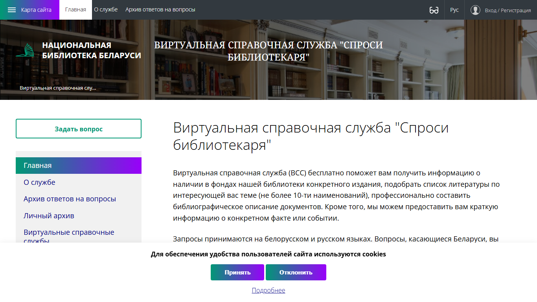The height and width of the screenshot is (302, 537).
Task: Open О службе in top navigation
Action: coord(106,9)
